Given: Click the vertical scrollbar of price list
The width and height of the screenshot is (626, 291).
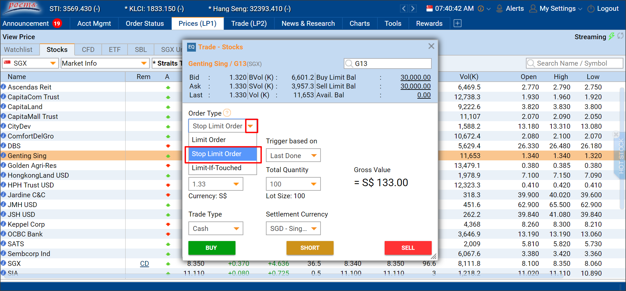Looking at the screenshot, I should (x=622, y=149).
